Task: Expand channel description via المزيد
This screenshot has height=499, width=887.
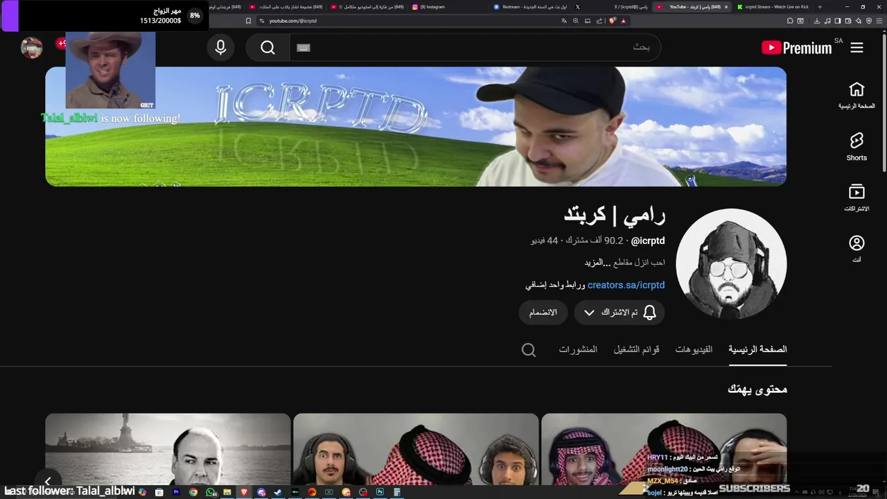Action: click(x=597, y=263)
